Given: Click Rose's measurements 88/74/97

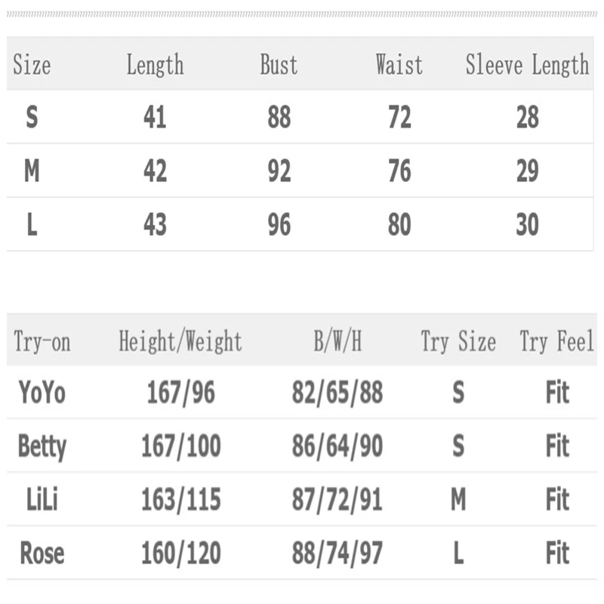Looking at the screenshot, I should point(337,553).
